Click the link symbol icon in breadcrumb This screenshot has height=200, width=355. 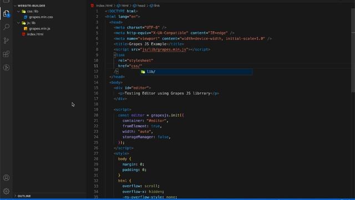[151, 6]
